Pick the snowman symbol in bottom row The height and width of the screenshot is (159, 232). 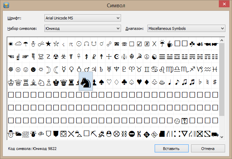tap(11, 134)
